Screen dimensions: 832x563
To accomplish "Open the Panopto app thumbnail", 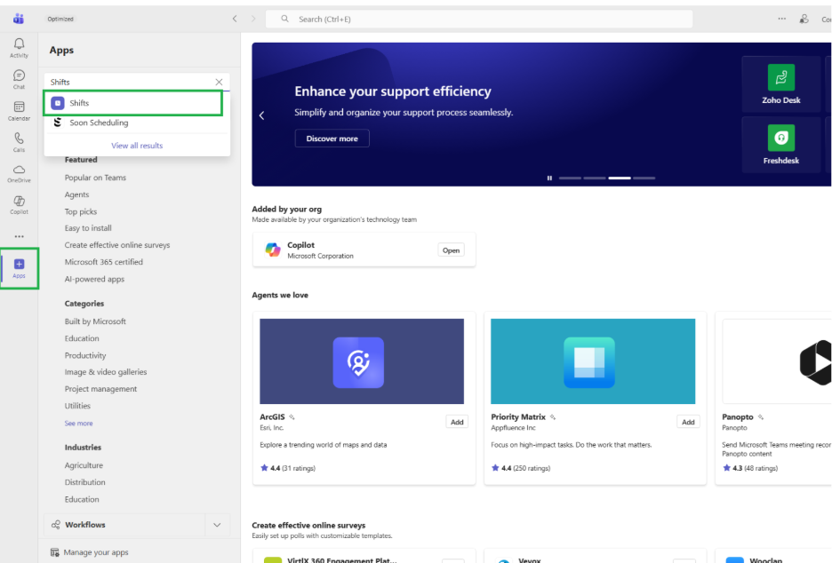I will [x=777, y=361].
